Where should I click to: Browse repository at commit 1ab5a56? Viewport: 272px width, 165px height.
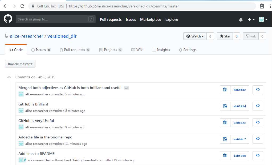click(x=258, y=155)
